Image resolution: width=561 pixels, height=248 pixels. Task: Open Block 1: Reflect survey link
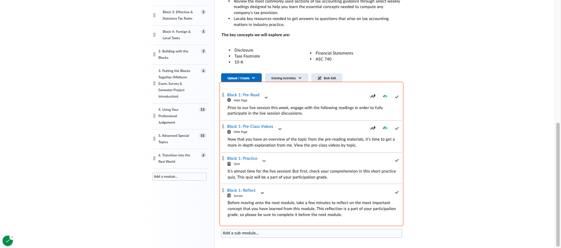coord(241,190)
